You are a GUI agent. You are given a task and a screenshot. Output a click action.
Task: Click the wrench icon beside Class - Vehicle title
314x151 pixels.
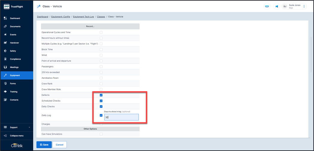point(39,6)
